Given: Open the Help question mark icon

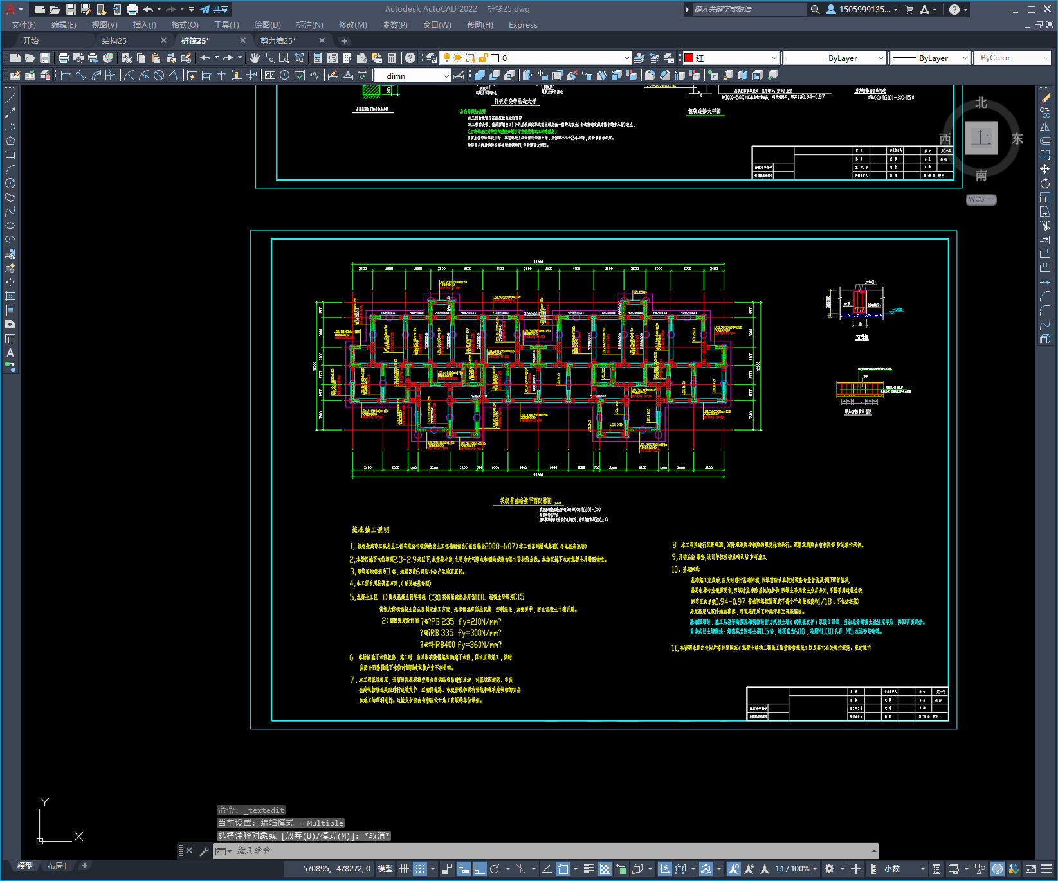Looking at the screenshot, I should pyautogui.click(x=954, y=10).
